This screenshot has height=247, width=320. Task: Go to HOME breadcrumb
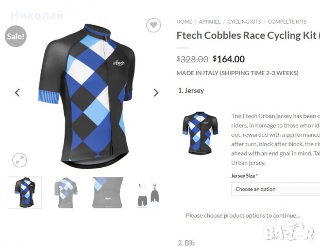(x=184, y=22)
